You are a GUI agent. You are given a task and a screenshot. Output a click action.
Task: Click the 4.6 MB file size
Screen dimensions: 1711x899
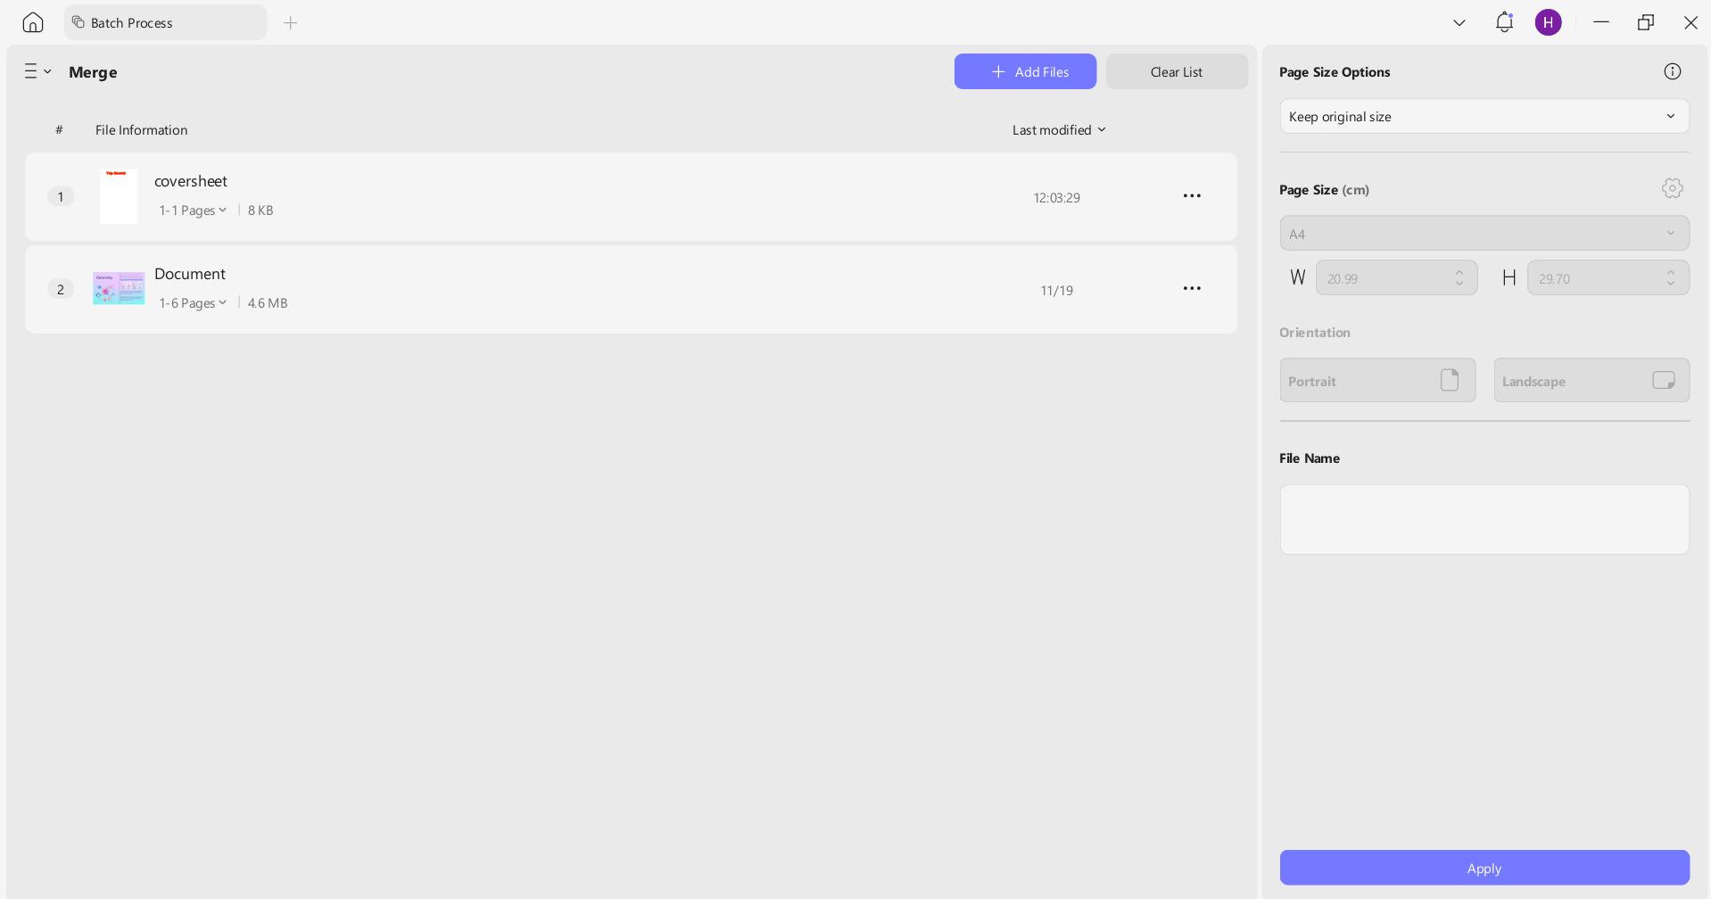tap(268, 303)
